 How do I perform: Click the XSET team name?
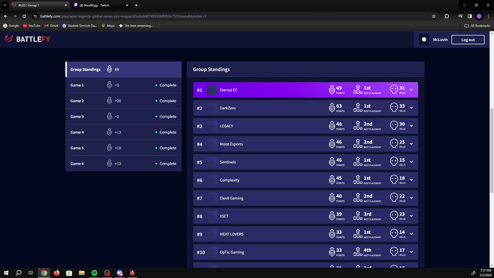pyautogui.click(x=225, y=216)
